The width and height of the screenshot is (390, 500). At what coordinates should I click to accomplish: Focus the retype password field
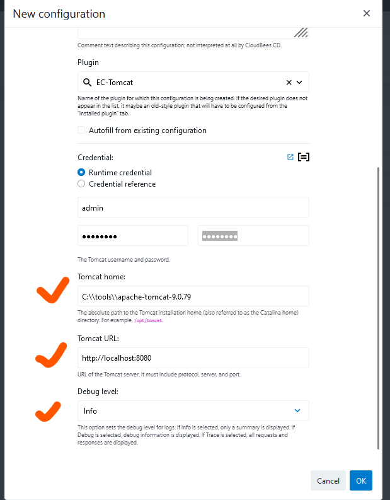(x=253, y=236)
